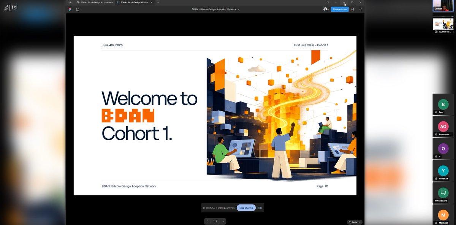The image size is (456, 225).
Task: Open prototype options sliders icon
Action: click(x=353, y=9)
